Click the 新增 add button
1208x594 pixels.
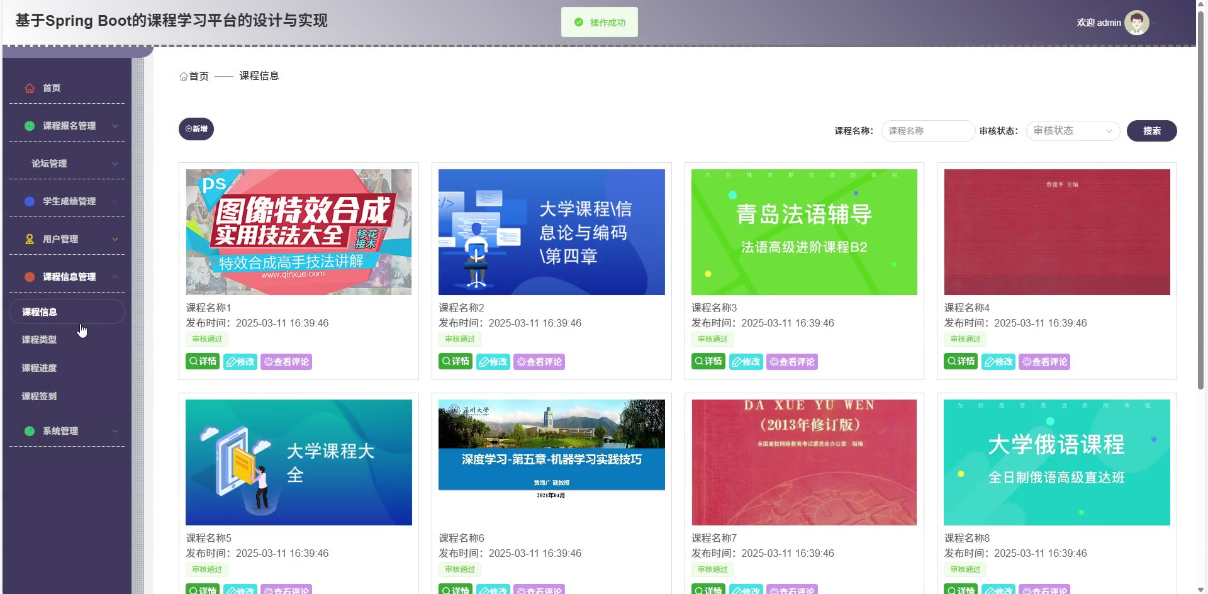coord(196,129)
